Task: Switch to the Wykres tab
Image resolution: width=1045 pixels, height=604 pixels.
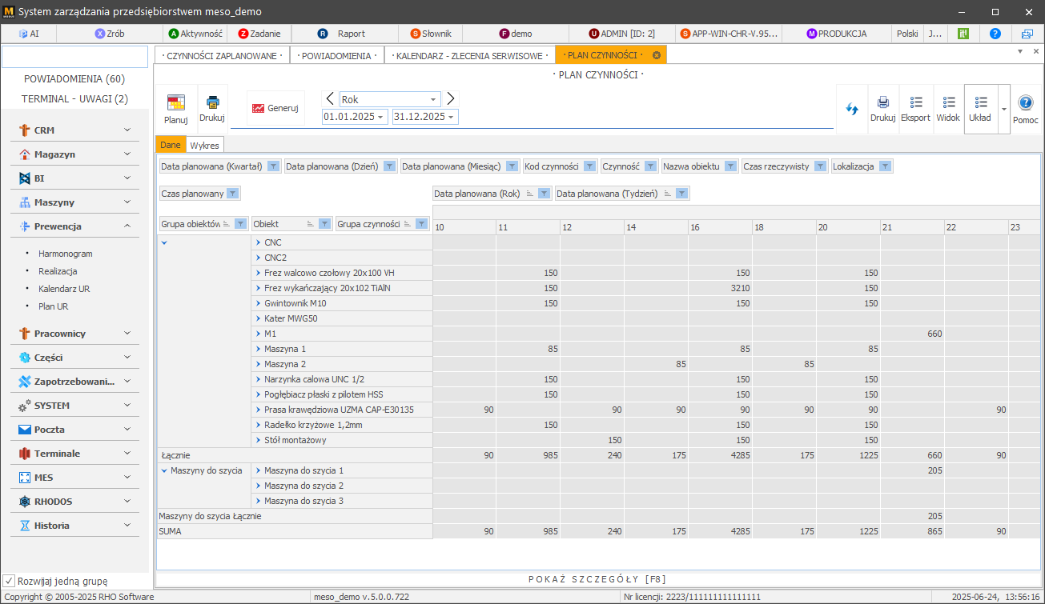Action: (204, 145)
